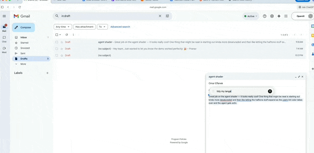
Task: Select the agent shader draft checkbox
Action: 57,42
